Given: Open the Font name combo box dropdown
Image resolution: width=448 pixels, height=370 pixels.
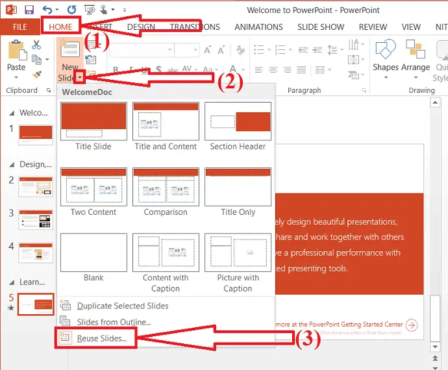Looking at the screenshot, I should (x=169, y=50).
